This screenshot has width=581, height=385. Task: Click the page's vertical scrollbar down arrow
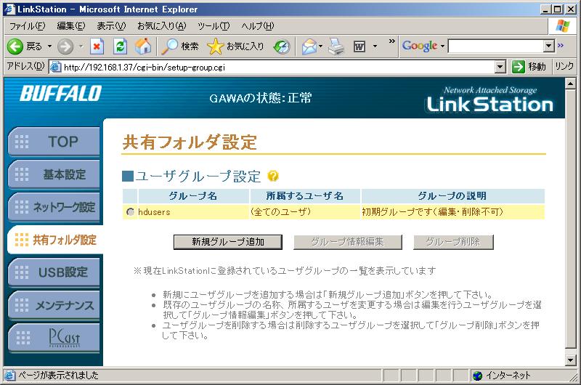coord(570,360)
